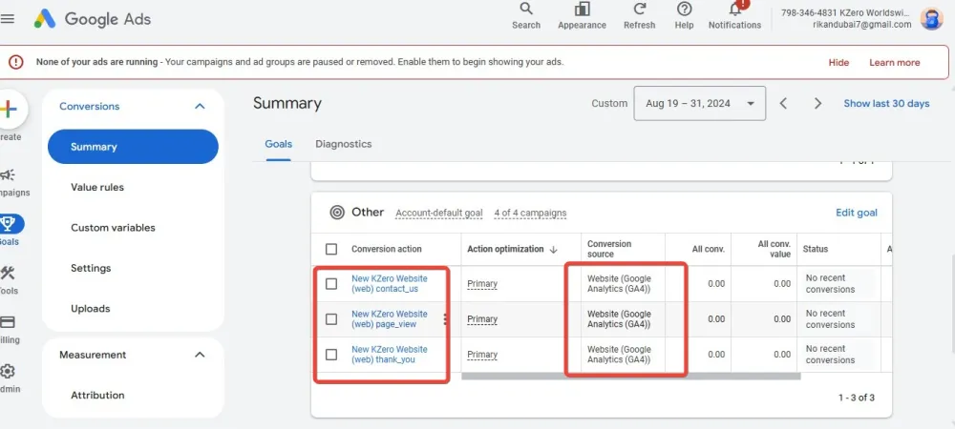Click contact_us No recent conversions status
This screenshot has width=955, height=429.
click(x=830, y=284)
